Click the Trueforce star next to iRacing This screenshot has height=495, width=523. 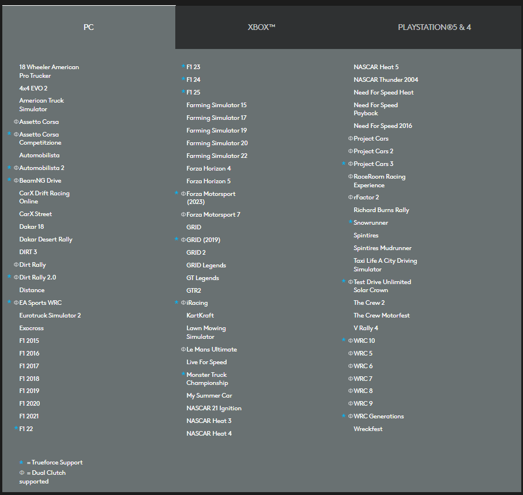176,303
